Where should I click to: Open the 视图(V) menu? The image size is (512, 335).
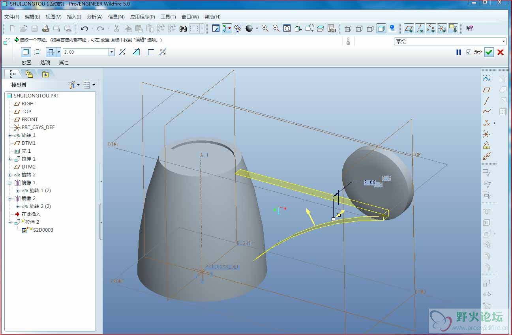point(53,17)
